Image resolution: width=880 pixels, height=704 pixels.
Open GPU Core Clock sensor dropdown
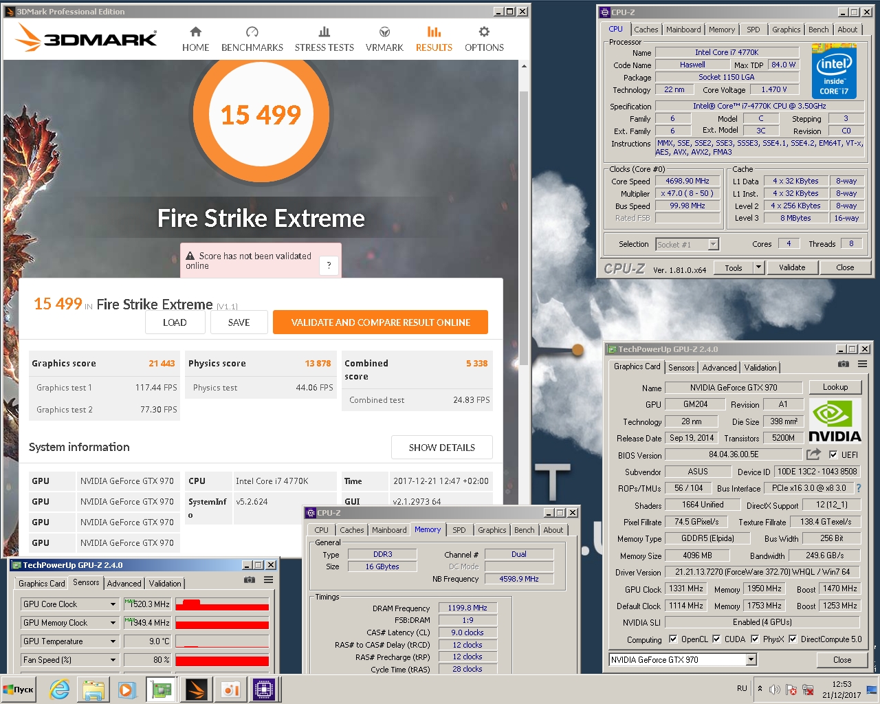[113, 604]
